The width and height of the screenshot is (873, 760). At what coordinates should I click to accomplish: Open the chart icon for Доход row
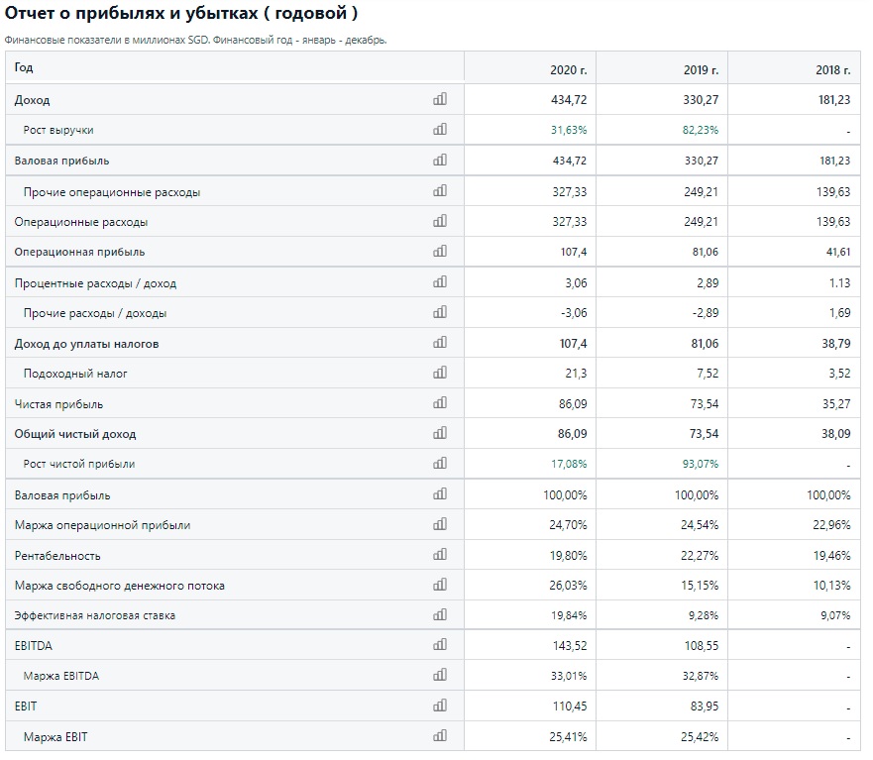(x=440, y=99)
